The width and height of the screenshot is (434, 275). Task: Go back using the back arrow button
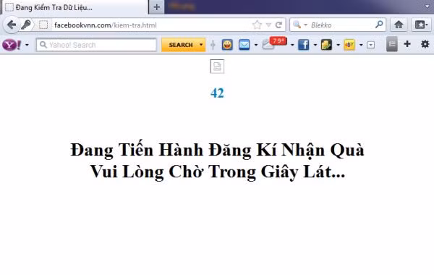[11, 25]
